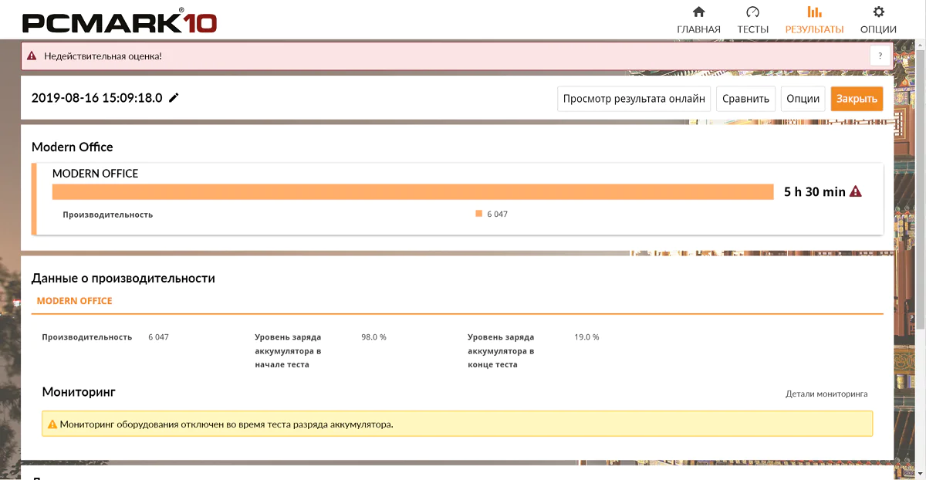Click the PCMark 10 logo
Screen dimensions: 926x480
(x=120, y=20)
